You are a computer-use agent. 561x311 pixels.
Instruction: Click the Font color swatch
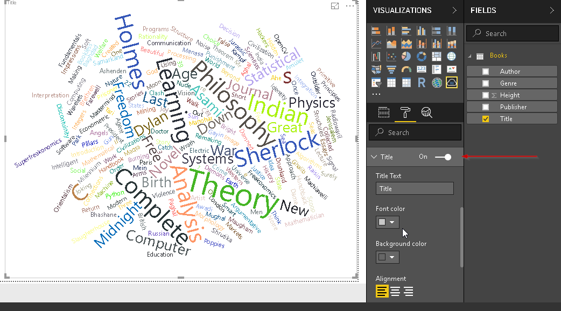pos(382,222)
